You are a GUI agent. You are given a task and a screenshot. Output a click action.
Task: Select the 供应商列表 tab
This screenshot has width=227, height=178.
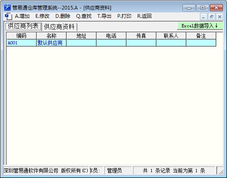[x=23, y=26]
